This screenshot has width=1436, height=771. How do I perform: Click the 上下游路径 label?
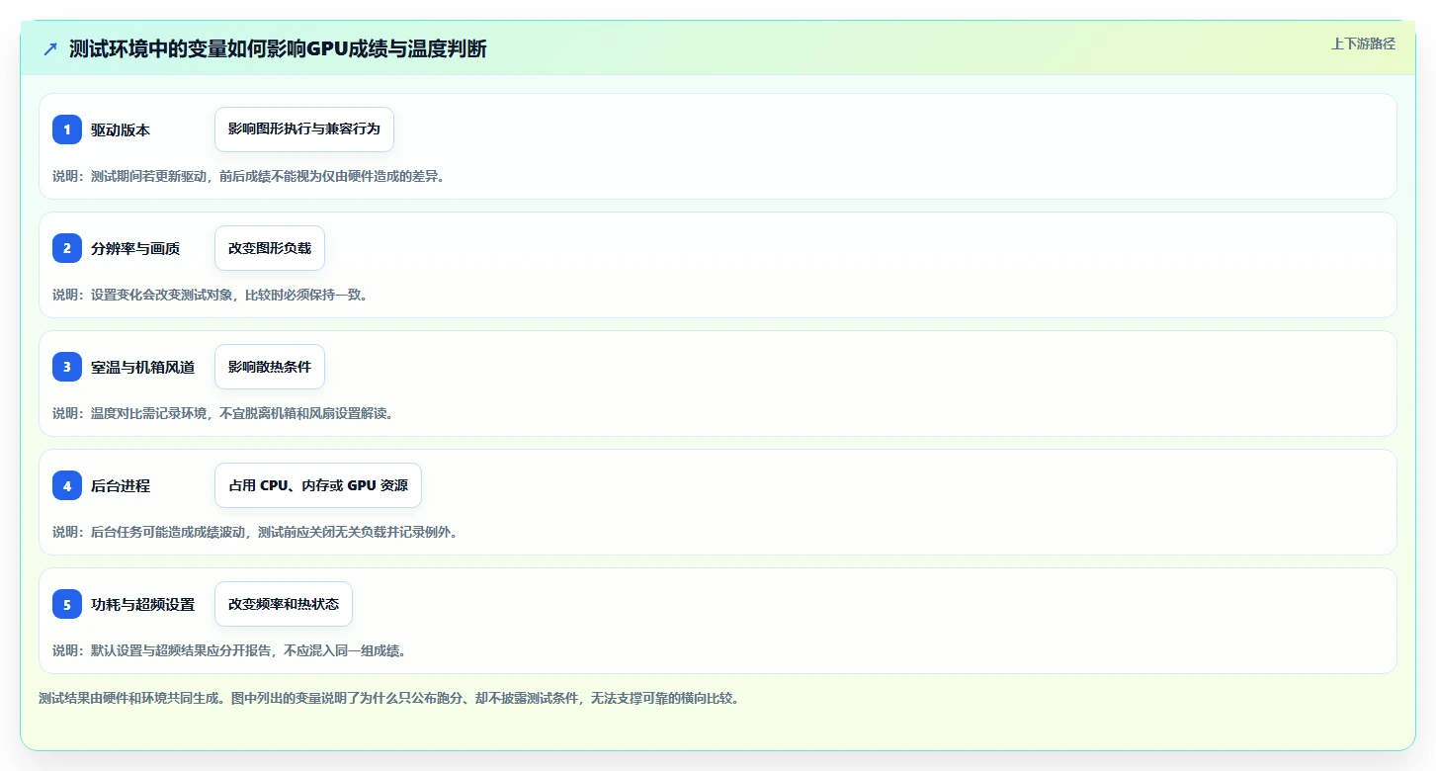1363,43
